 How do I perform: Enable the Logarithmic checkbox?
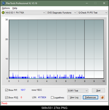[52, 97]
